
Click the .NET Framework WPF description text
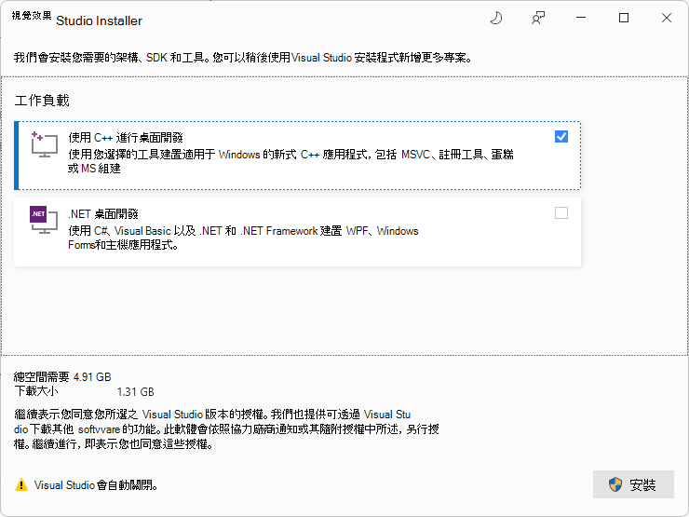pos(243,238)
